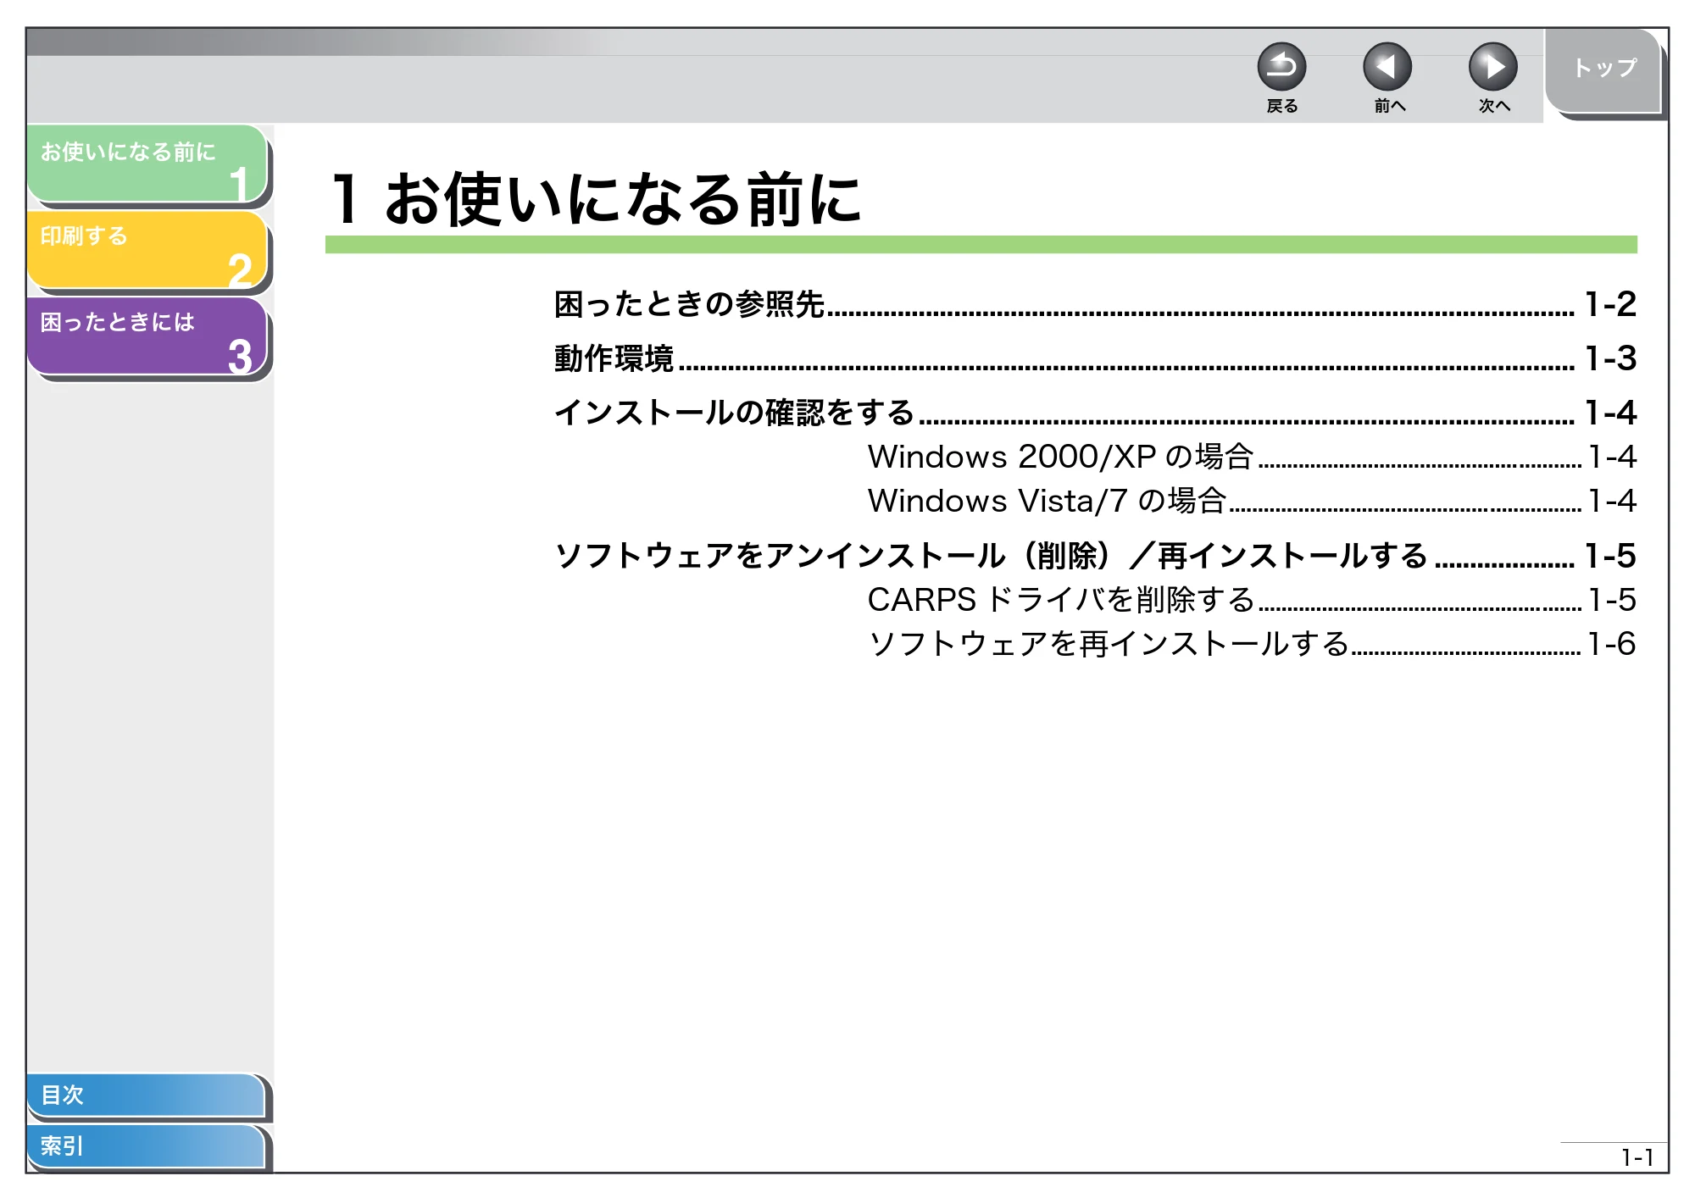Open the 目次 contents button
1695x1198 pixels.
[x=146, y=1095]
